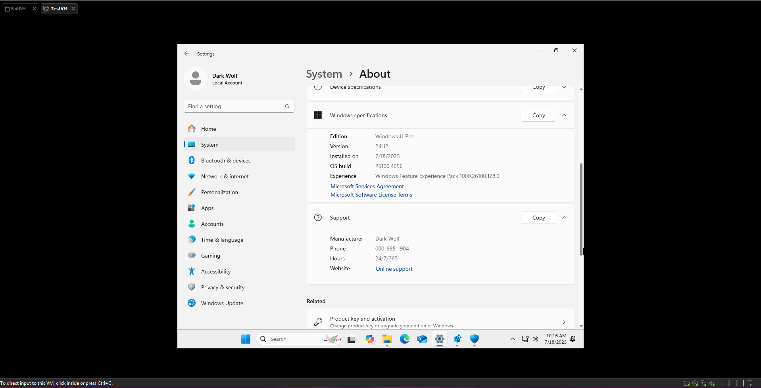This screenshot has width=761, height=388.
Task: Open notifications do-not-disturb bell icon
Action: [x=573, y=339]
